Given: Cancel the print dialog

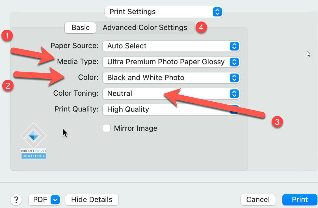Looking at the screenshot, I should pos(258,200).
